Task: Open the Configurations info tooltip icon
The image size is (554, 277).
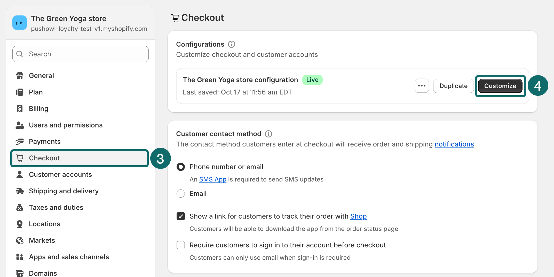Action: click(x=232, y=44)
